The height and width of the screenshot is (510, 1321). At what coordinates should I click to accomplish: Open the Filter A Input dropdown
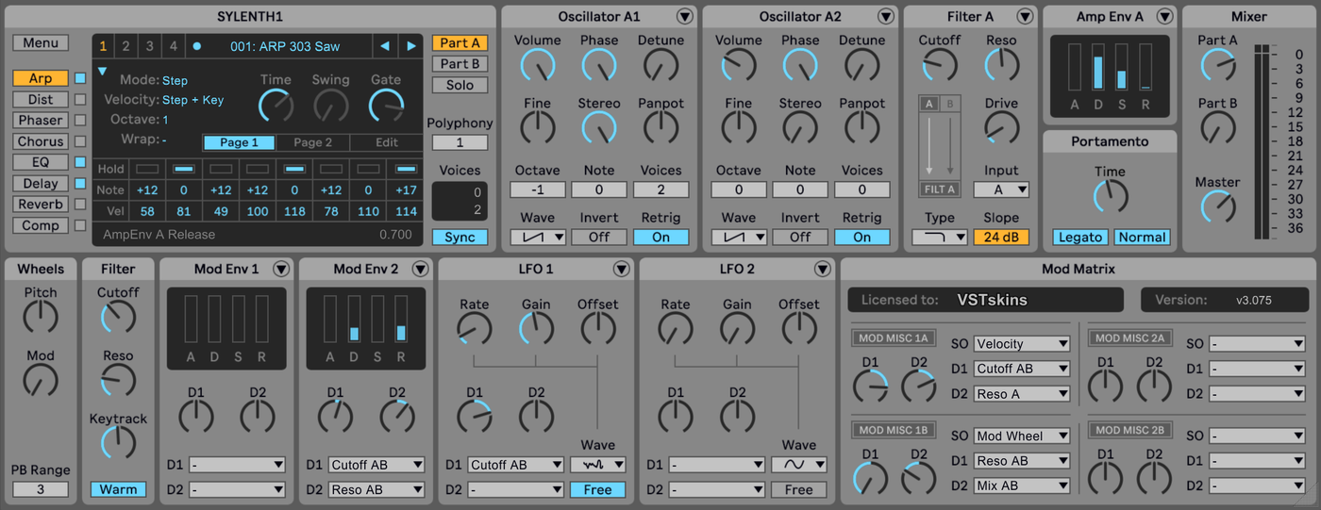(1001, 189)
